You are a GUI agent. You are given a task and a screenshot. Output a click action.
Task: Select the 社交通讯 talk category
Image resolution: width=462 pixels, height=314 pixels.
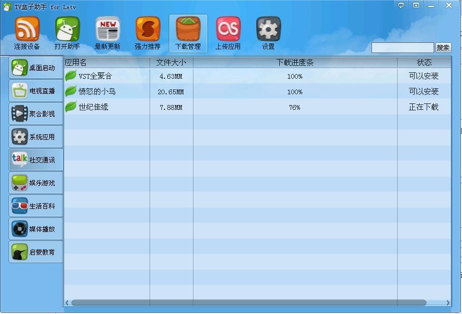(36, 160)
